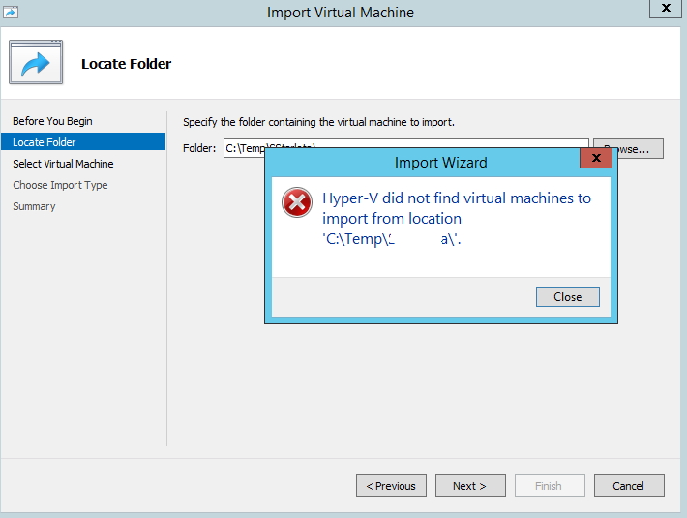Select Choose Import Type step
The image size is (687, 518).
click(60, 185)
